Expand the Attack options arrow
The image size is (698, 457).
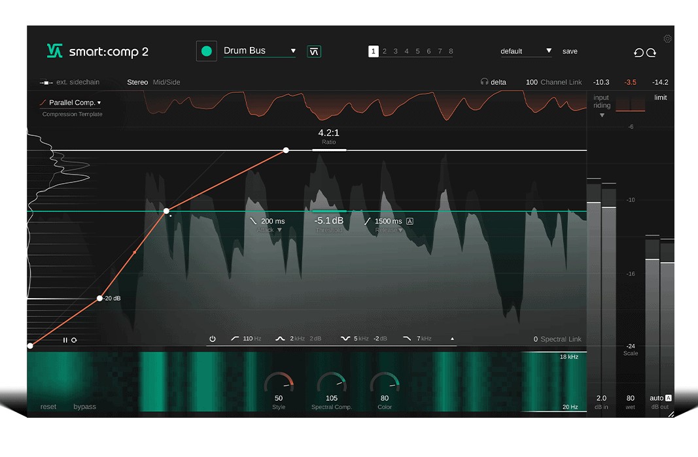[x=279, y=230]
